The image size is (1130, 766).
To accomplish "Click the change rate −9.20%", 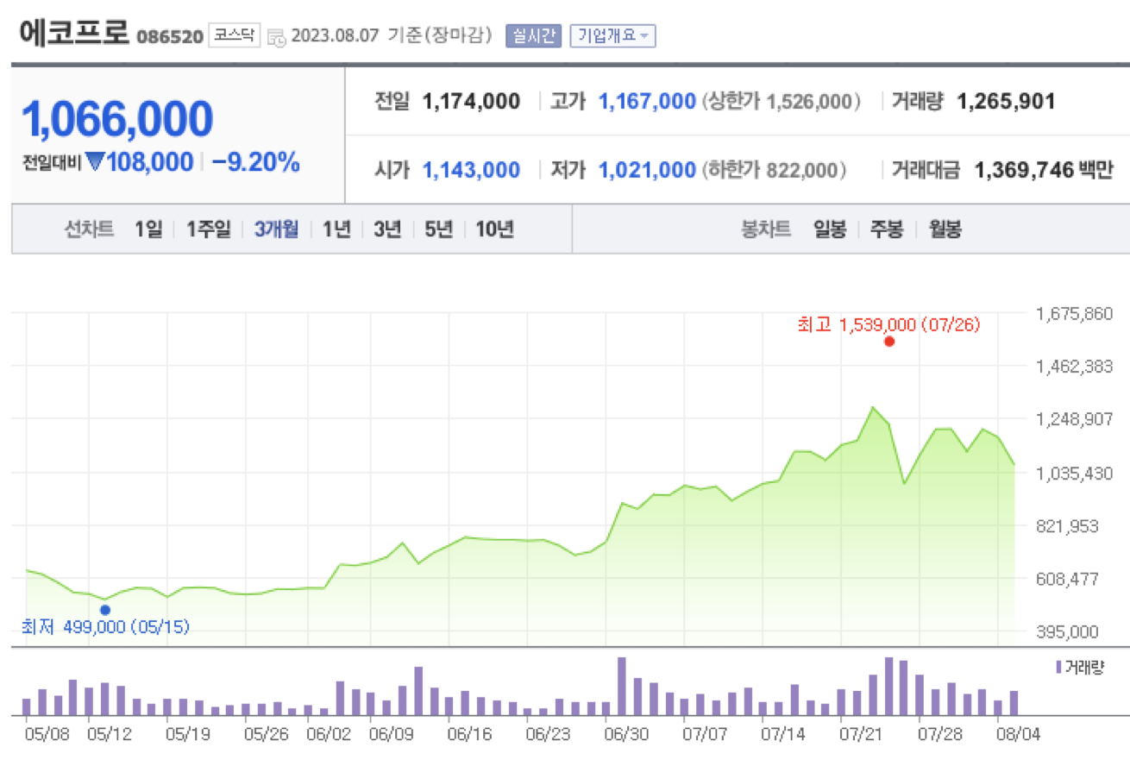I will coord(255,162).
